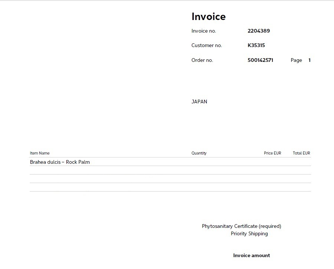Click the 'Total EUR' column header

tap(301, 153)
